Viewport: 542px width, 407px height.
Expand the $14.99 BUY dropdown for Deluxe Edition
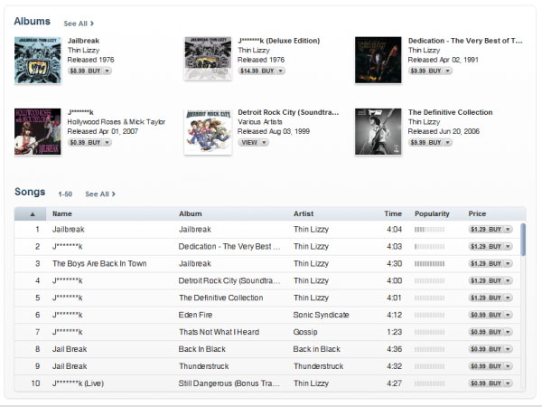point(281,71)
